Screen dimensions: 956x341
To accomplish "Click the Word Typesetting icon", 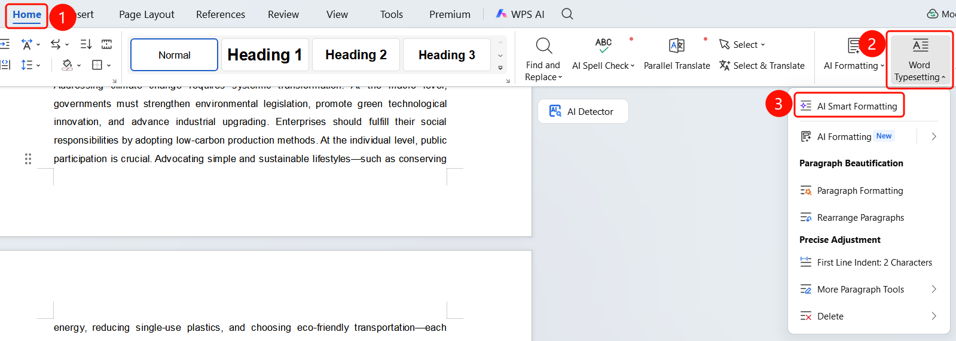I will pos(920,45).
